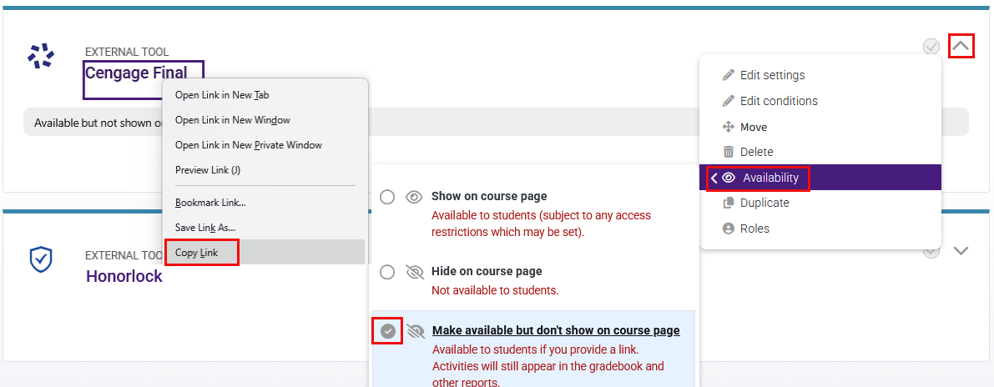Click Make available but don't show text
The width and height of the screenshot is (994, 387).
tap(555, 330)
